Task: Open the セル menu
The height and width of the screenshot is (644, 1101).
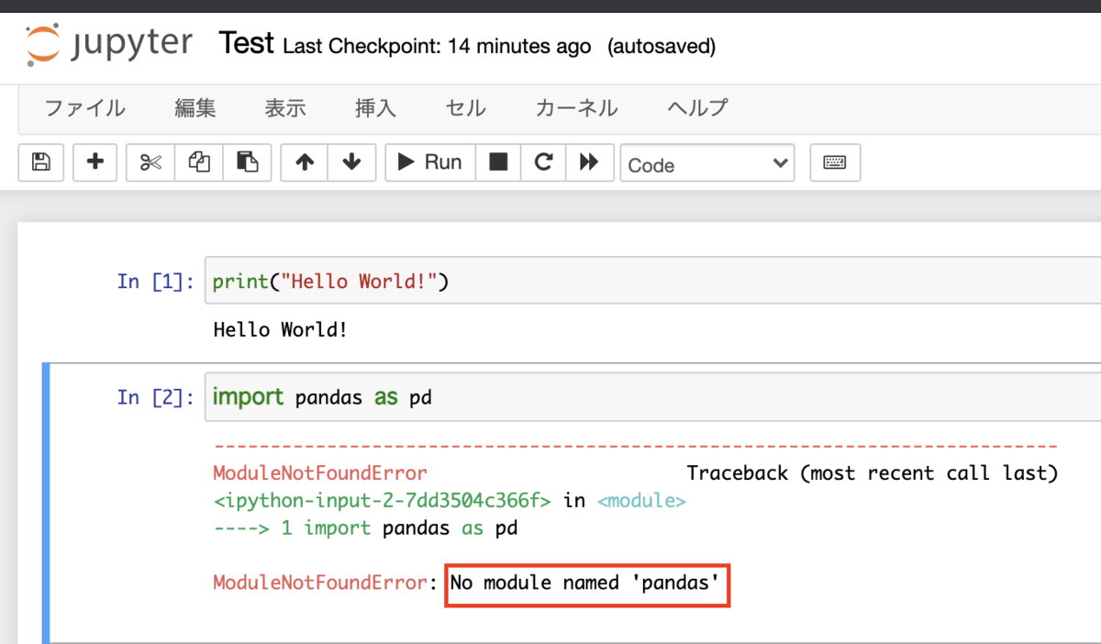Action: 465,108
